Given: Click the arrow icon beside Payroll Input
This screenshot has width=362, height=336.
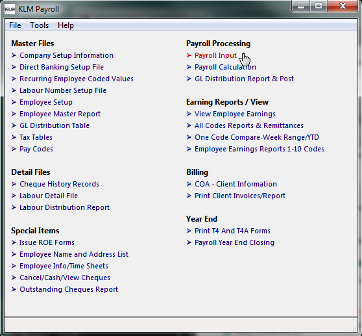Looking at the screenshot, I should 189,55.
